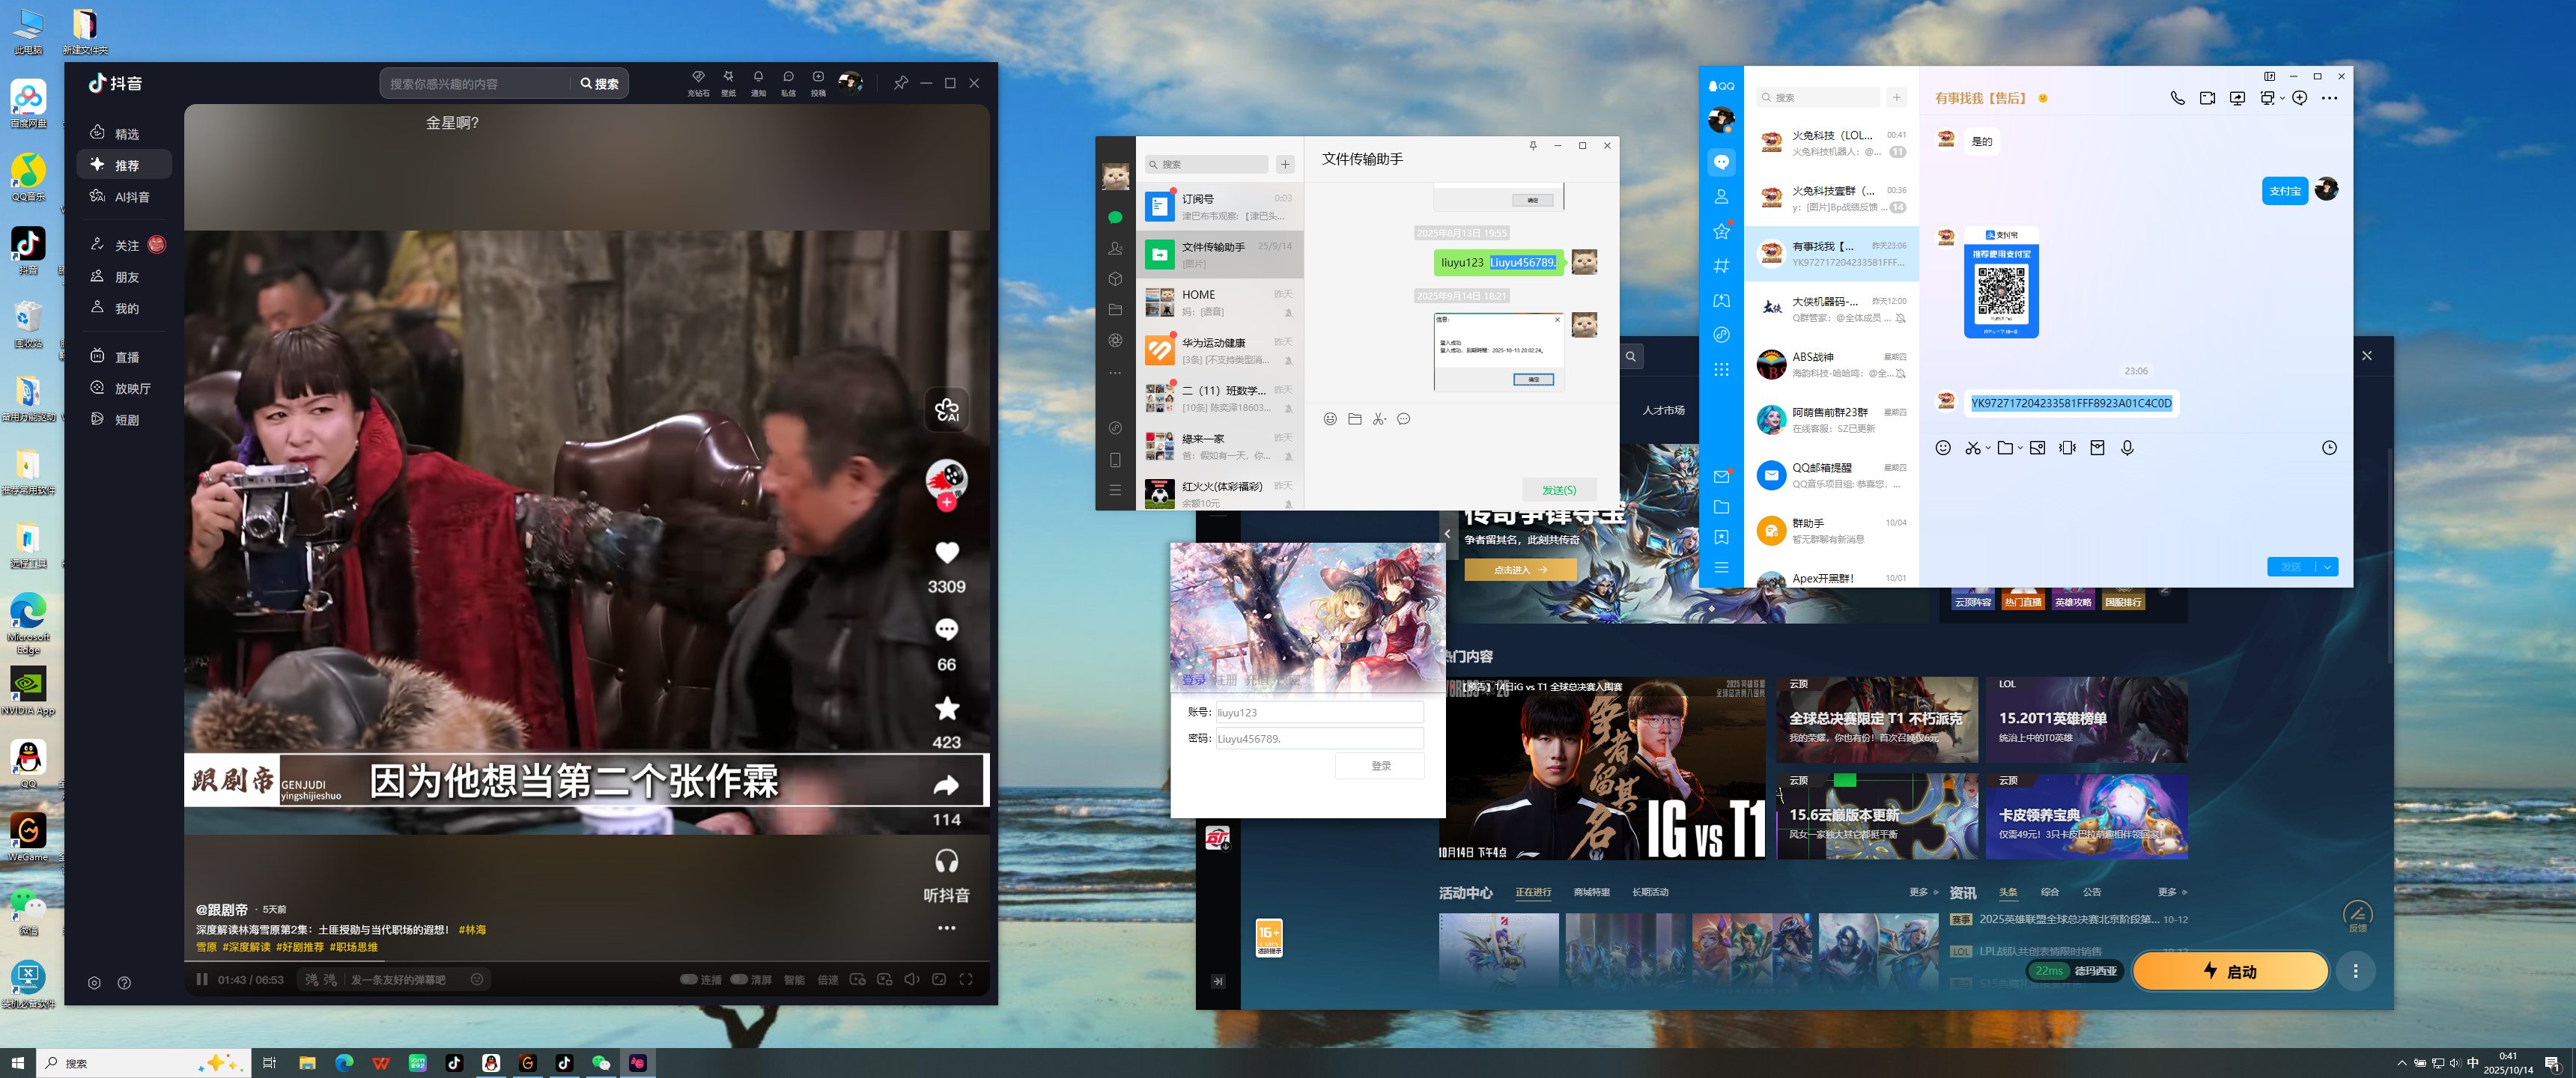The width and height of the screenshot is (2576, 1078).
Task: Favorite the video with star icon
Action: tap(946, 708)
